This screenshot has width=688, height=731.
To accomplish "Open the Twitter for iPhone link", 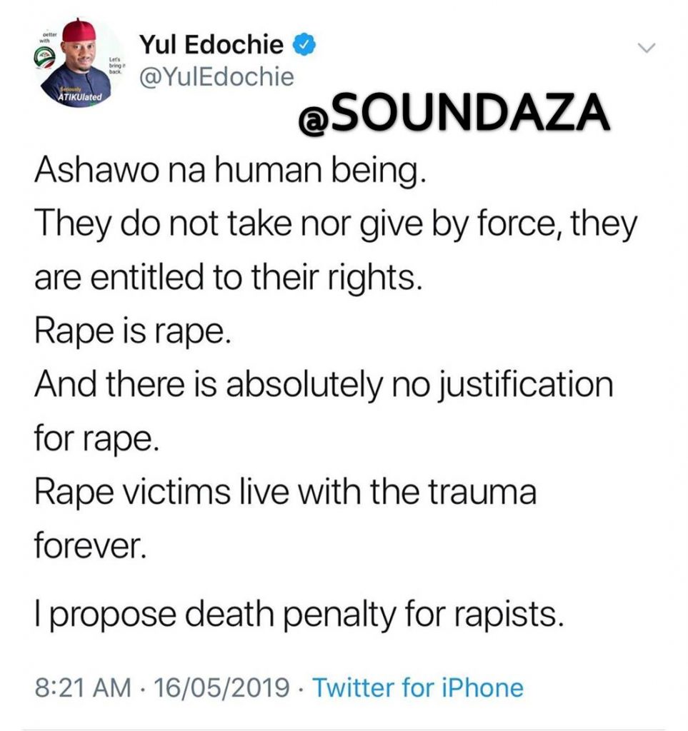I will coord(418,688).
